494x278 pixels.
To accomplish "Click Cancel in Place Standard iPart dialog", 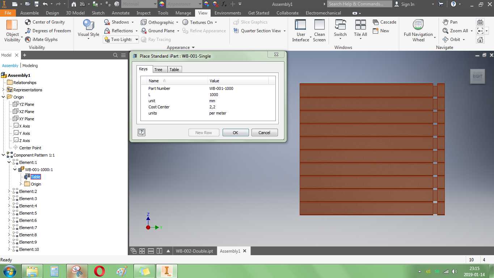I will click(x=265, y=133).
